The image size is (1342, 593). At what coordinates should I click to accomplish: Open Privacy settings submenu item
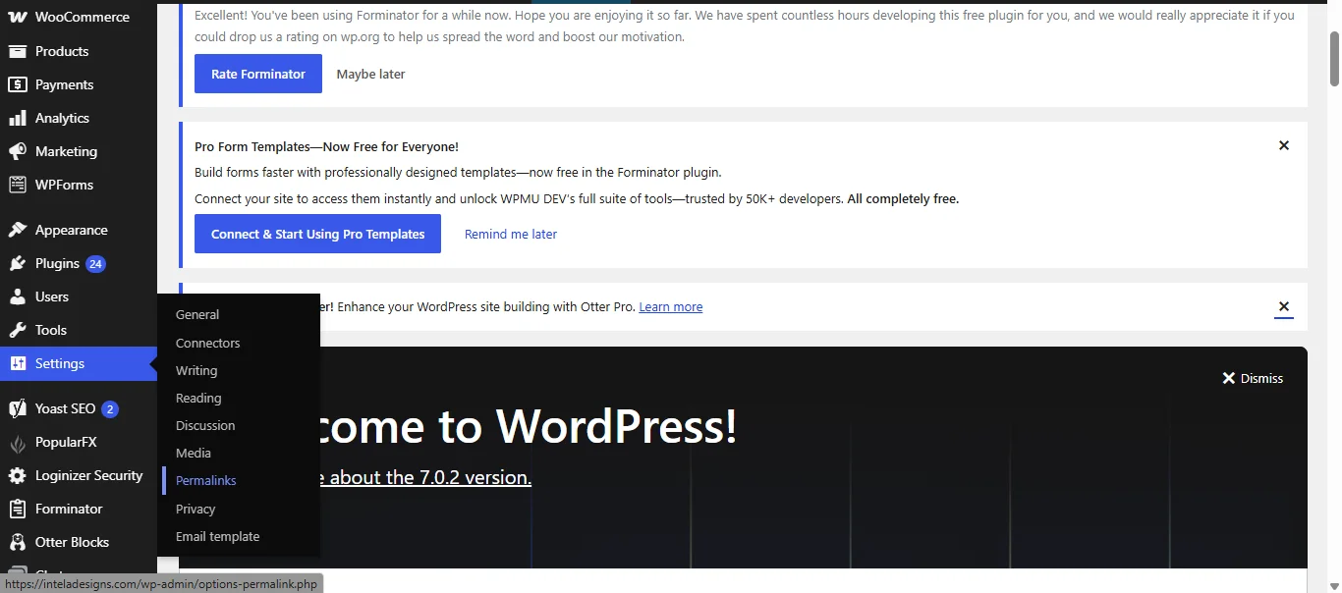[196, 509]
